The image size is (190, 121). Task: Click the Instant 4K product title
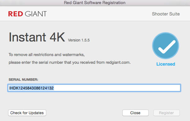click(37, 37)
